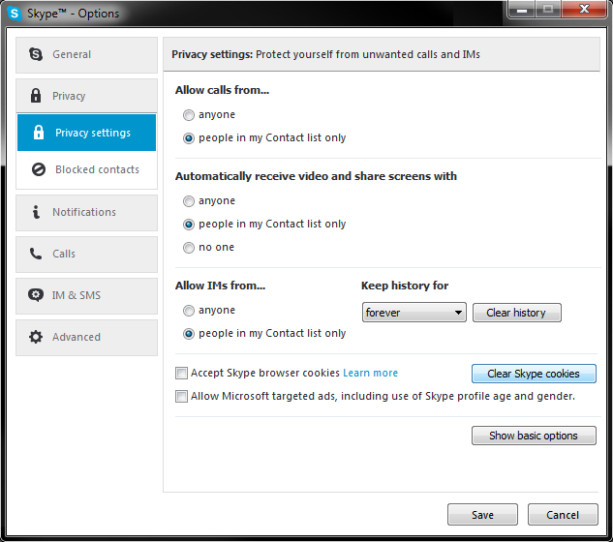The height and width of the screenshot is (542, 613).
Task: Click Clear history button
Action: (x=517, y=313)
